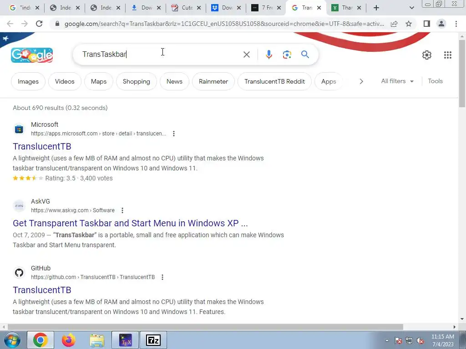Click the apps.microsoft.com URL breadcrumb
The image size is (466, 349).
(x=98, y=134)
